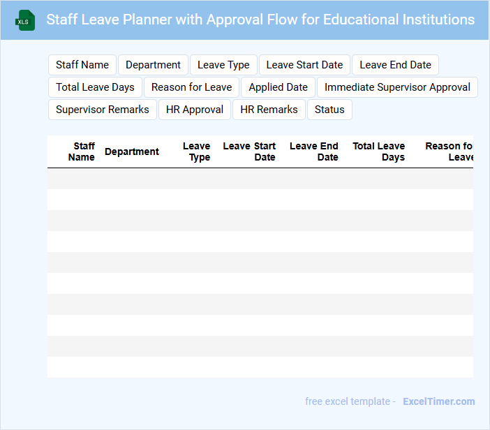Click the first empty table row
The width and height of the screenshot is (490, 430).
(x=260, y=179)
